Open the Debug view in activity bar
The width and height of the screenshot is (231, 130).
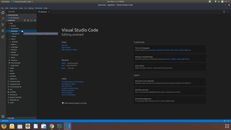point(3,31)
